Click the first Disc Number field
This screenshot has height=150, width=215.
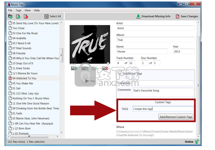click(145, 63)
